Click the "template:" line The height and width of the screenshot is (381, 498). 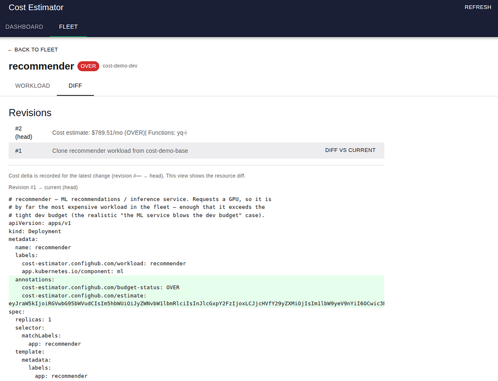pyautogui.click(x=30, y=352)
